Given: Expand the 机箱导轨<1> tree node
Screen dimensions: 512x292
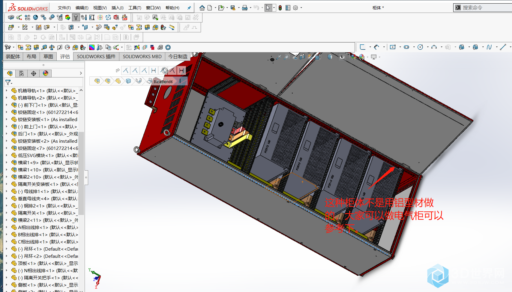Looking at the screenshot, I should coord(7,90).
